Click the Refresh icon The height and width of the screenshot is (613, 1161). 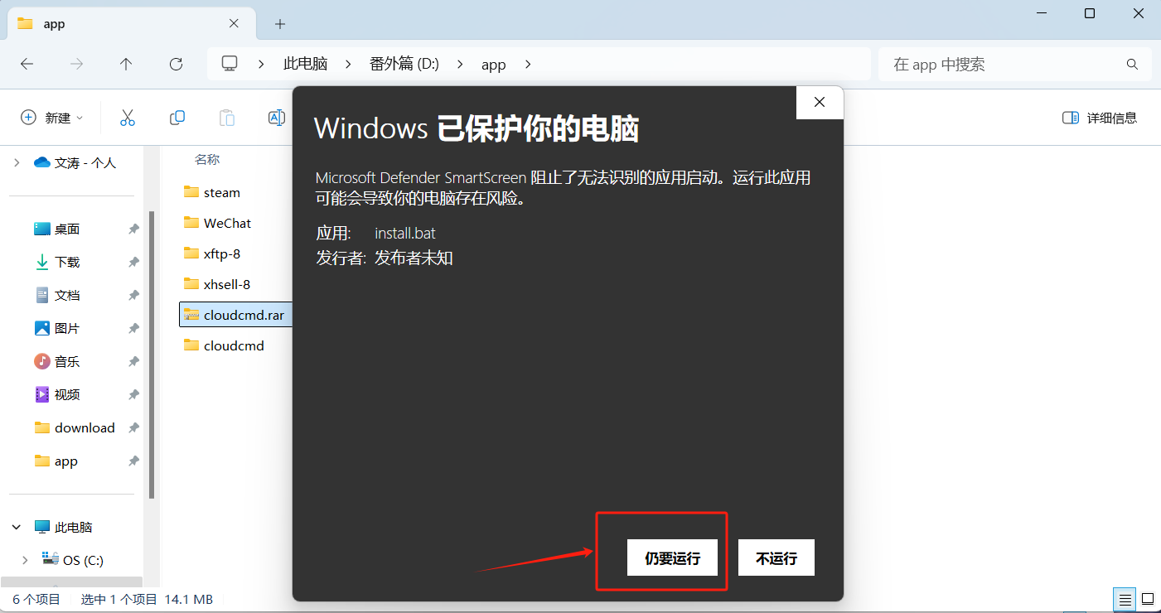[x=176, y=64]
